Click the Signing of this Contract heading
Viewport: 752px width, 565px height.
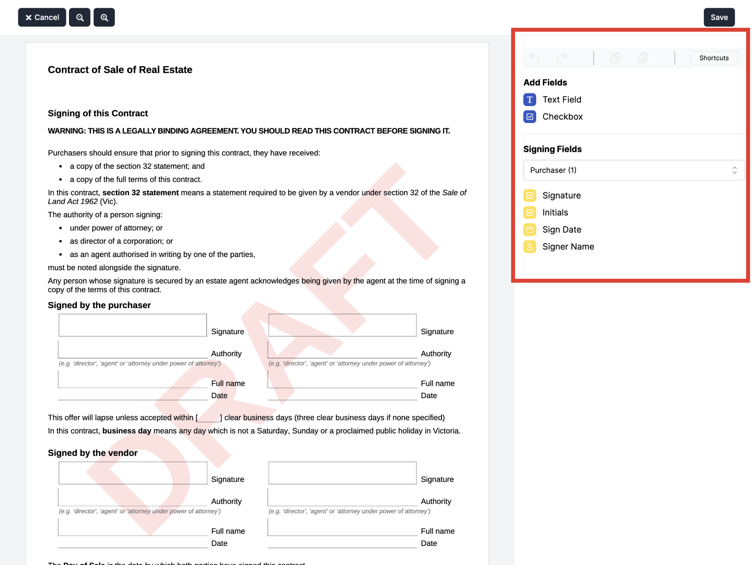[x=98, y=114]
